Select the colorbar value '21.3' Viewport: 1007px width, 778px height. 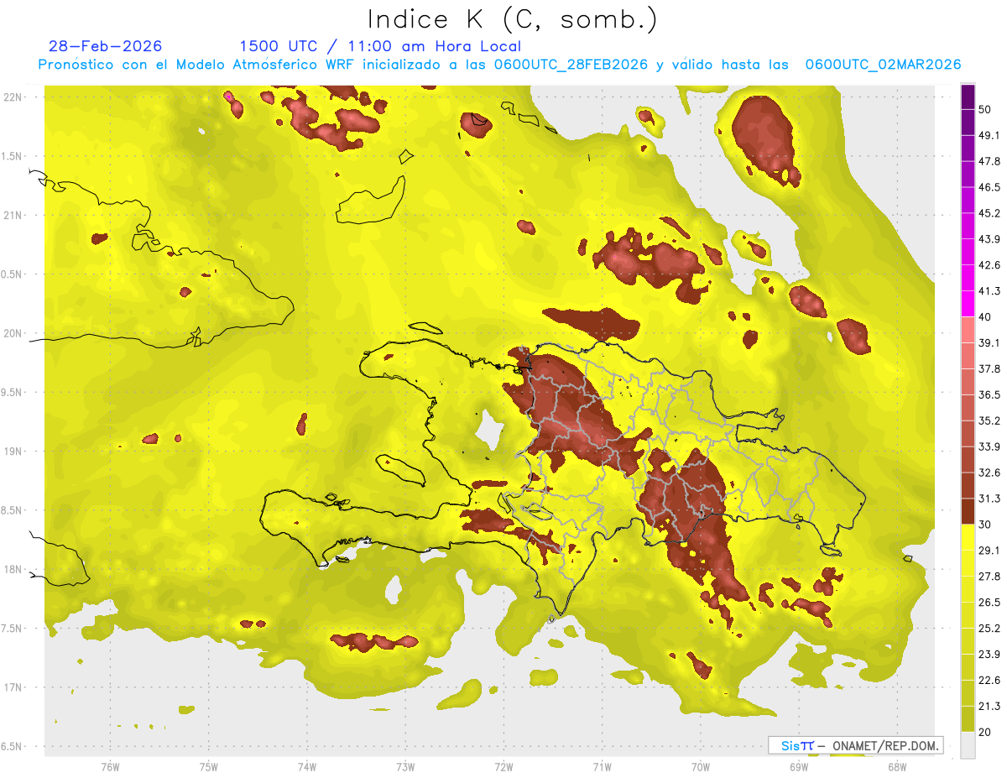coord(989,706)
